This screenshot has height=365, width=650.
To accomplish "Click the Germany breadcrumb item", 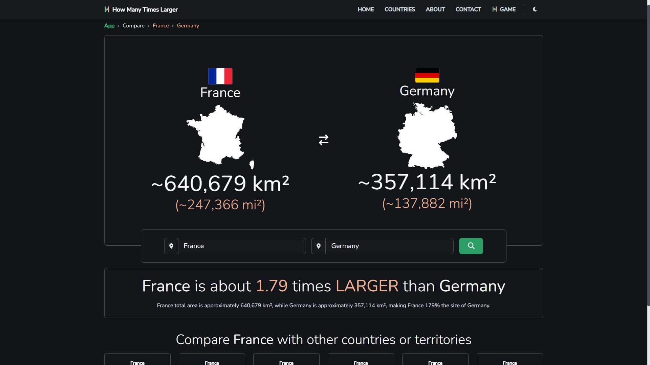I will coord(188,25).
